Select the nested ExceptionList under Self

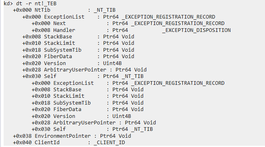pyautogui.click(x=128, y=83)
